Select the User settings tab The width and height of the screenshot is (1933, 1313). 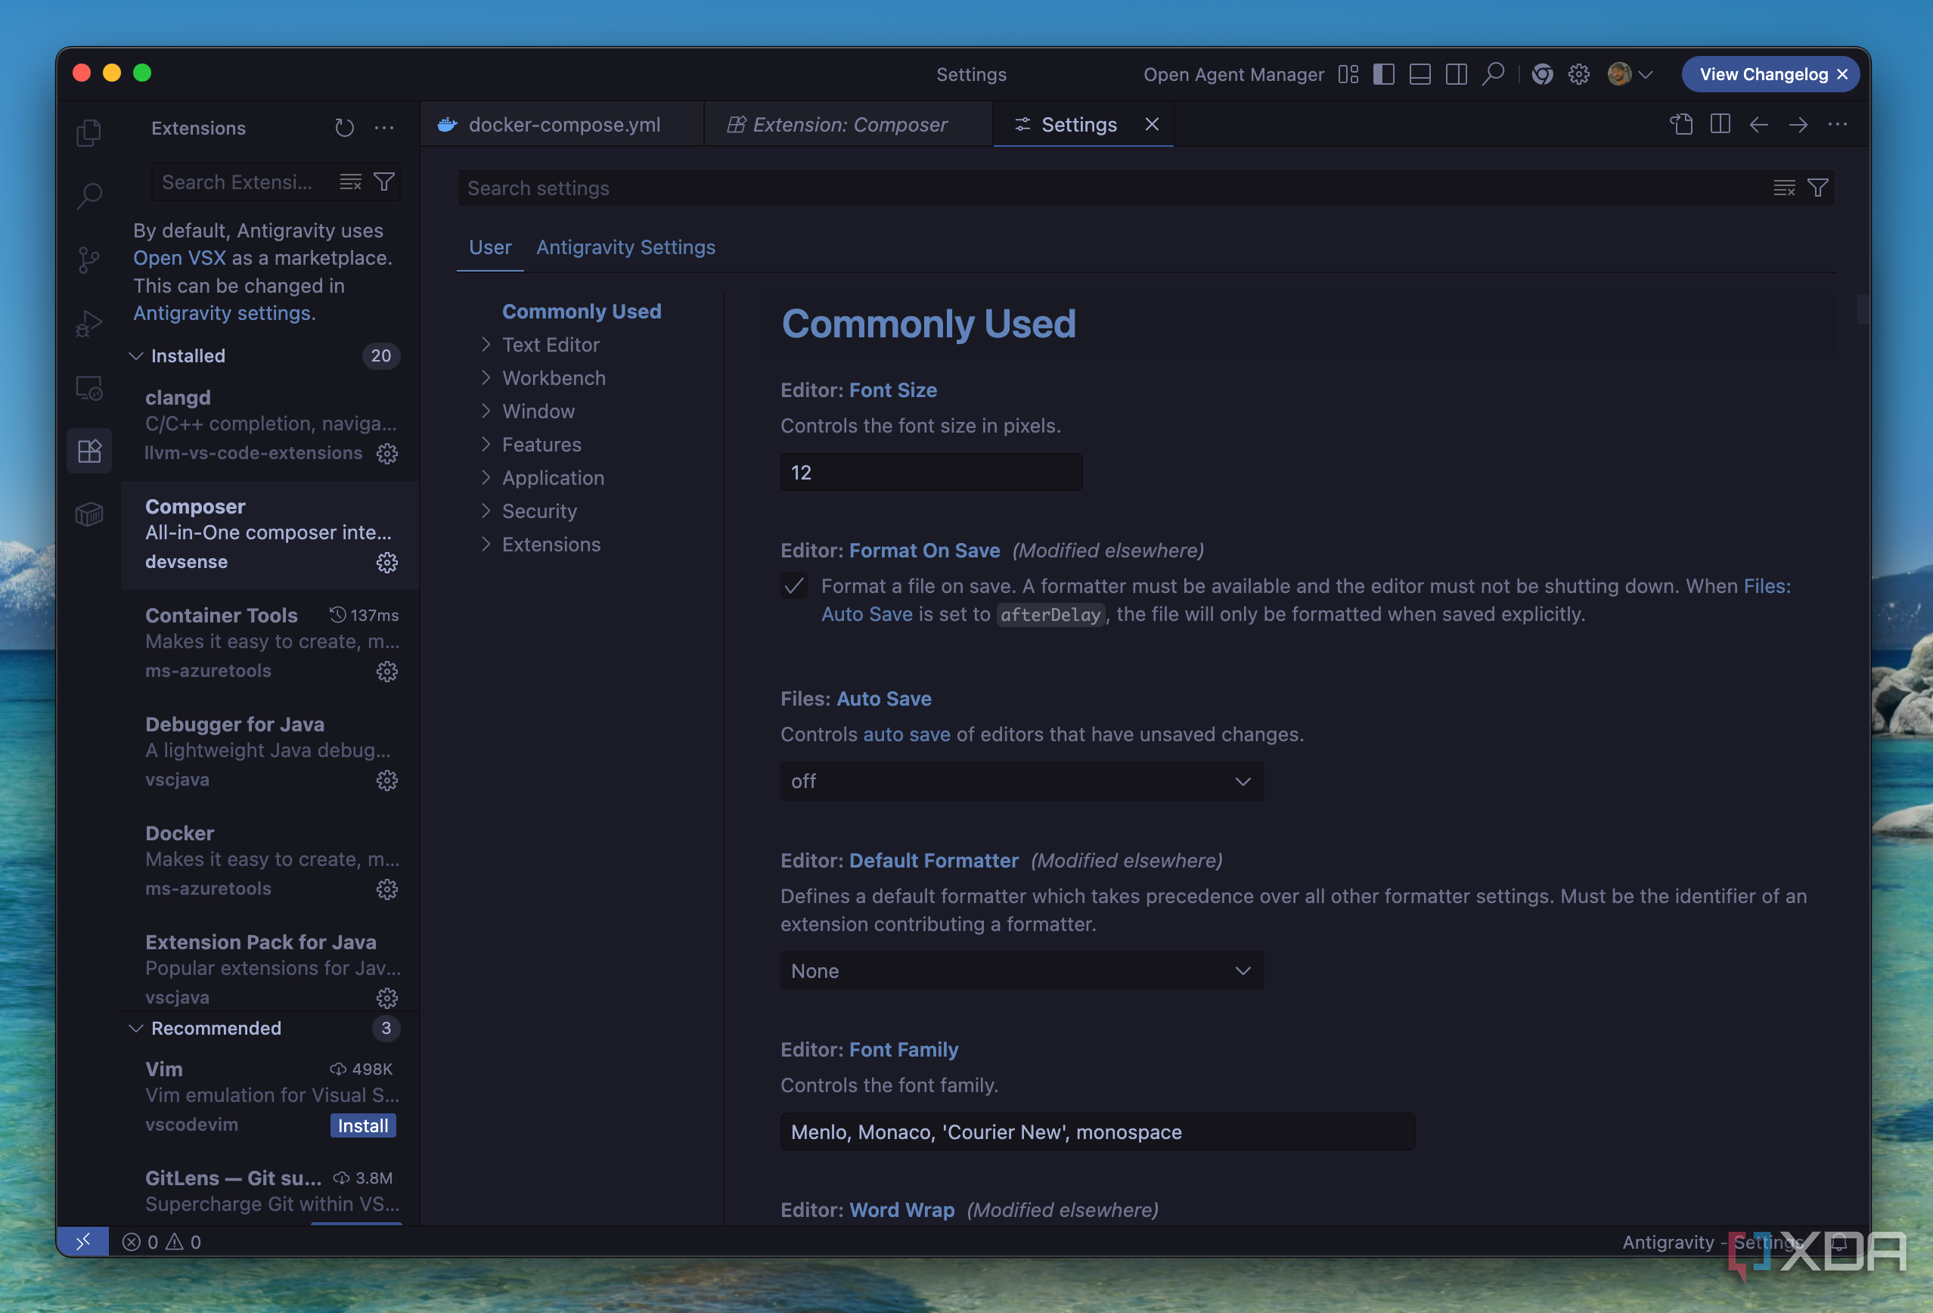pyautogui.click(x=490, y=247)
